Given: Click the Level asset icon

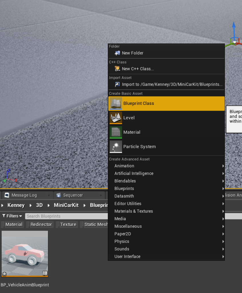Looking at the screenshot, I should [x=116, y=118].
